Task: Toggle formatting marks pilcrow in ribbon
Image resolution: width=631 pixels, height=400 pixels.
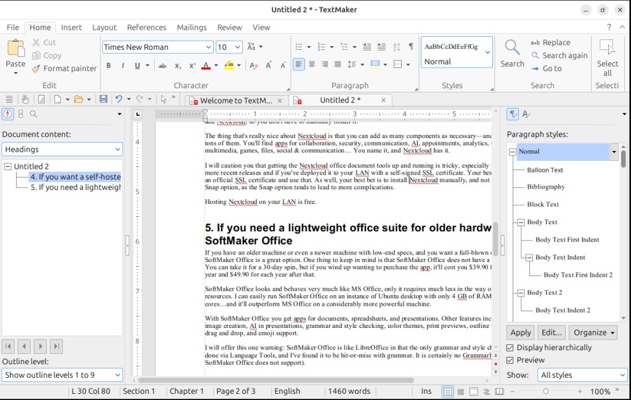Action: pyautogui.click(x=411, y=47)
